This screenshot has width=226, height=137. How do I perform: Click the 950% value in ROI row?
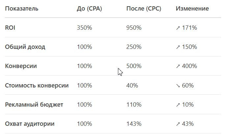pos(134,28)
